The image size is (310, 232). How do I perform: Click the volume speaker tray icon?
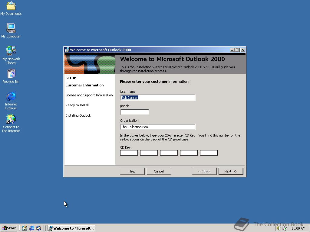click(279, 228)
